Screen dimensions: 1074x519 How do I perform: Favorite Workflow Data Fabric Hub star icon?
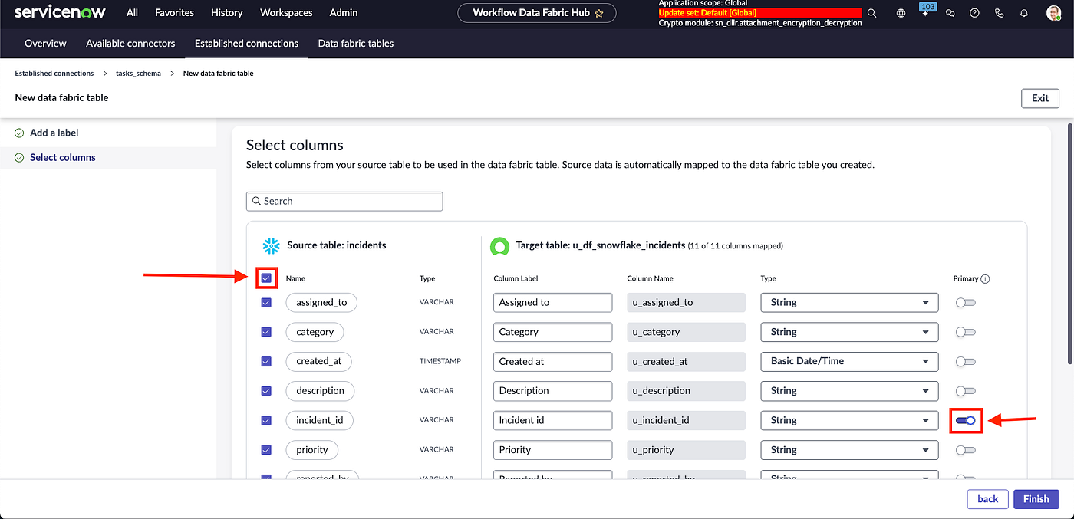(x=599, y=13)
